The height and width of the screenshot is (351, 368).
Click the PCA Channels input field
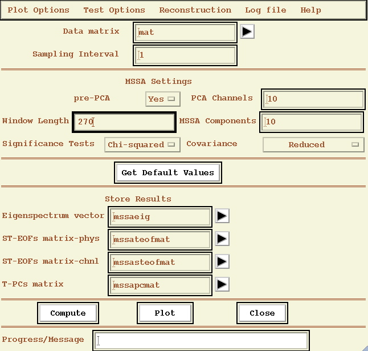(313, 99)
